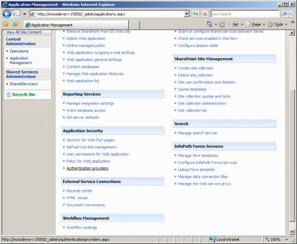Open the address bar history dropdown
Viewport: 297px width, 244px height.
[187, 14]
